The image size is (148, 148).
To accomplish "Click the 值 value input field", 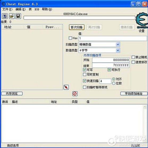I will (x=113, y=38).
